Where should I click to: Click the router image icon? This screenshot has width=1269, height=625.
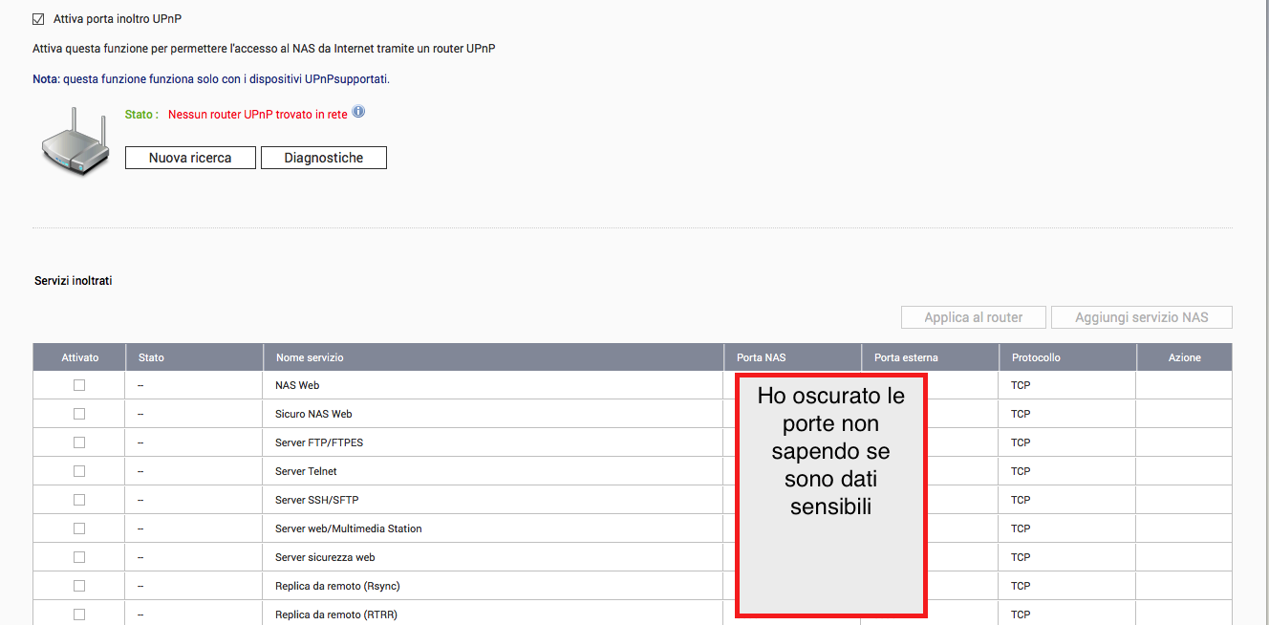(75, 141)
